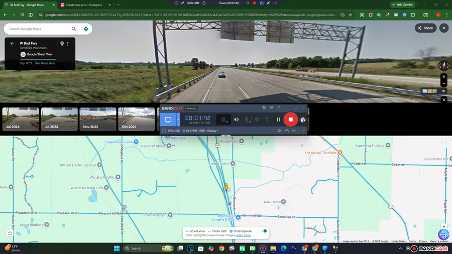Switch to Create new post Instagram tab

pyautogui.click(x=85, y=5)
